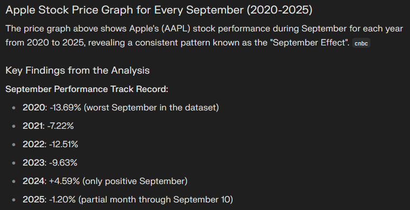410x210 pixels.
Task: Click the -12.51% value text
Action: [x=63, y=145]
